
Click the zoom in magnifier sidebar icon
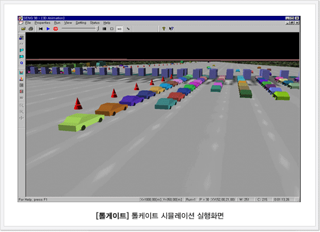(21, 105)
